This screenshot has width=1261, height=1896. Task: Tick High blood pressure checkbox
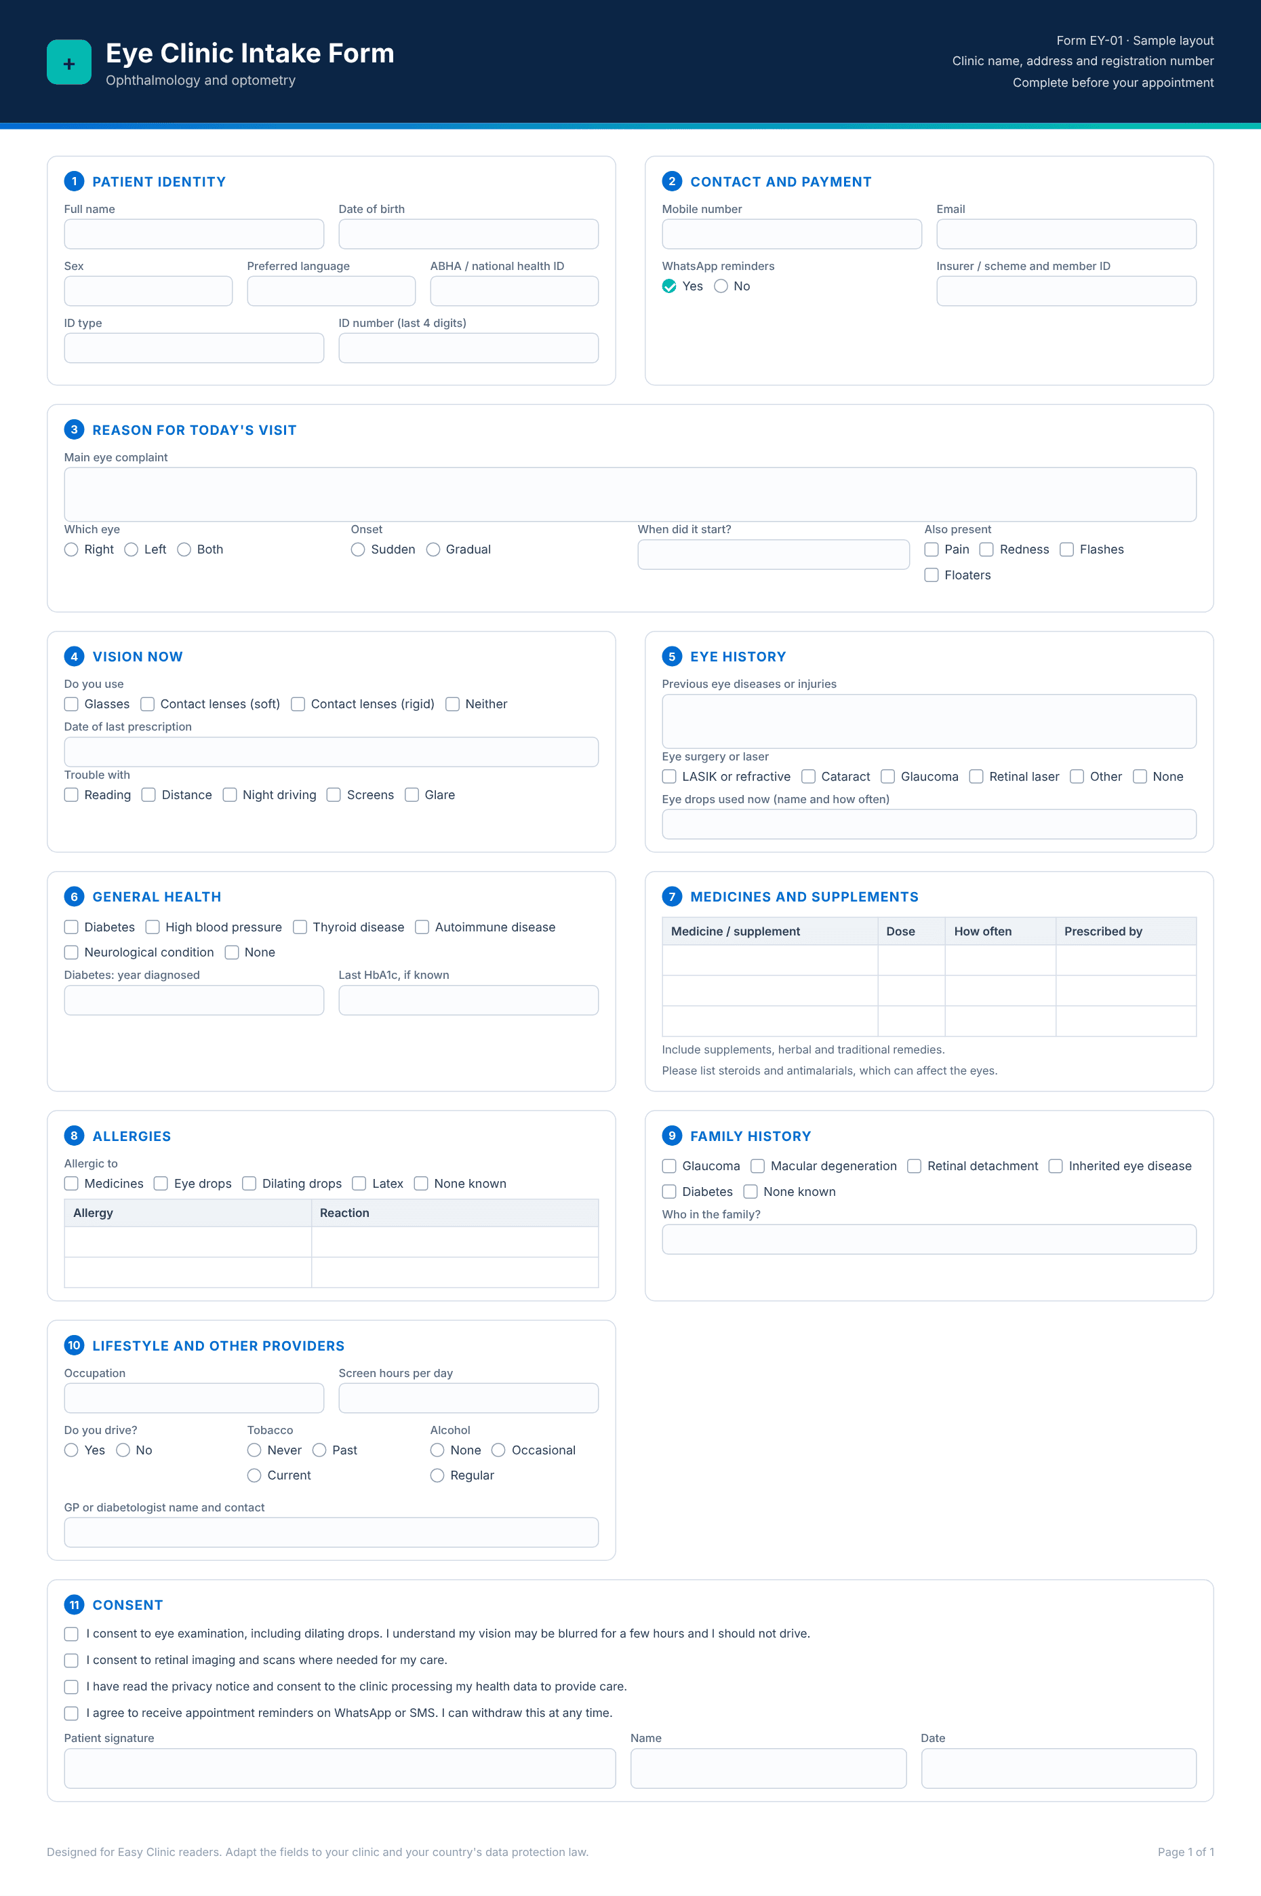(153, 927)
